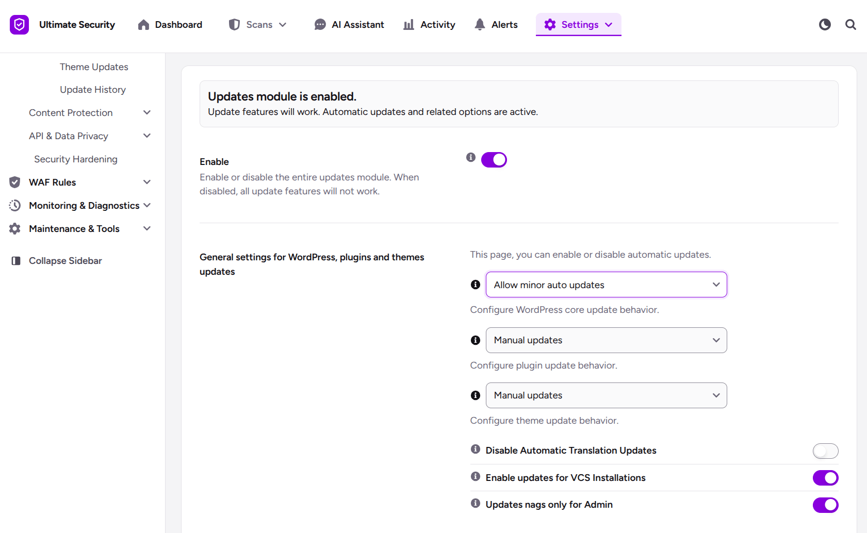This screenshot has height=533, width=867.
Task: Open Activity in top navigation
Action: click(429, 25)
